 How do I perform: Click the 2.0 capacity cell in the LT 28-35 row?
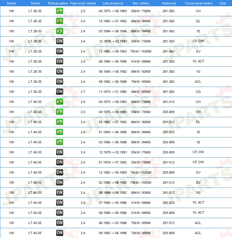[x=83, y=11]
